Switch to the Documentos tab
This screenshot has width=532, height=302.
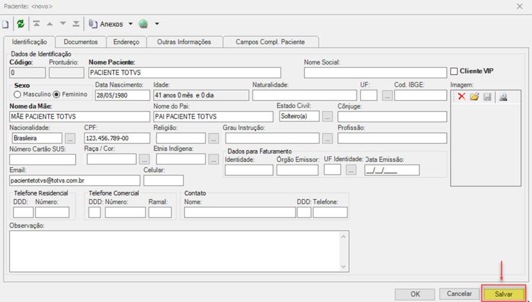tap(81, 42)
